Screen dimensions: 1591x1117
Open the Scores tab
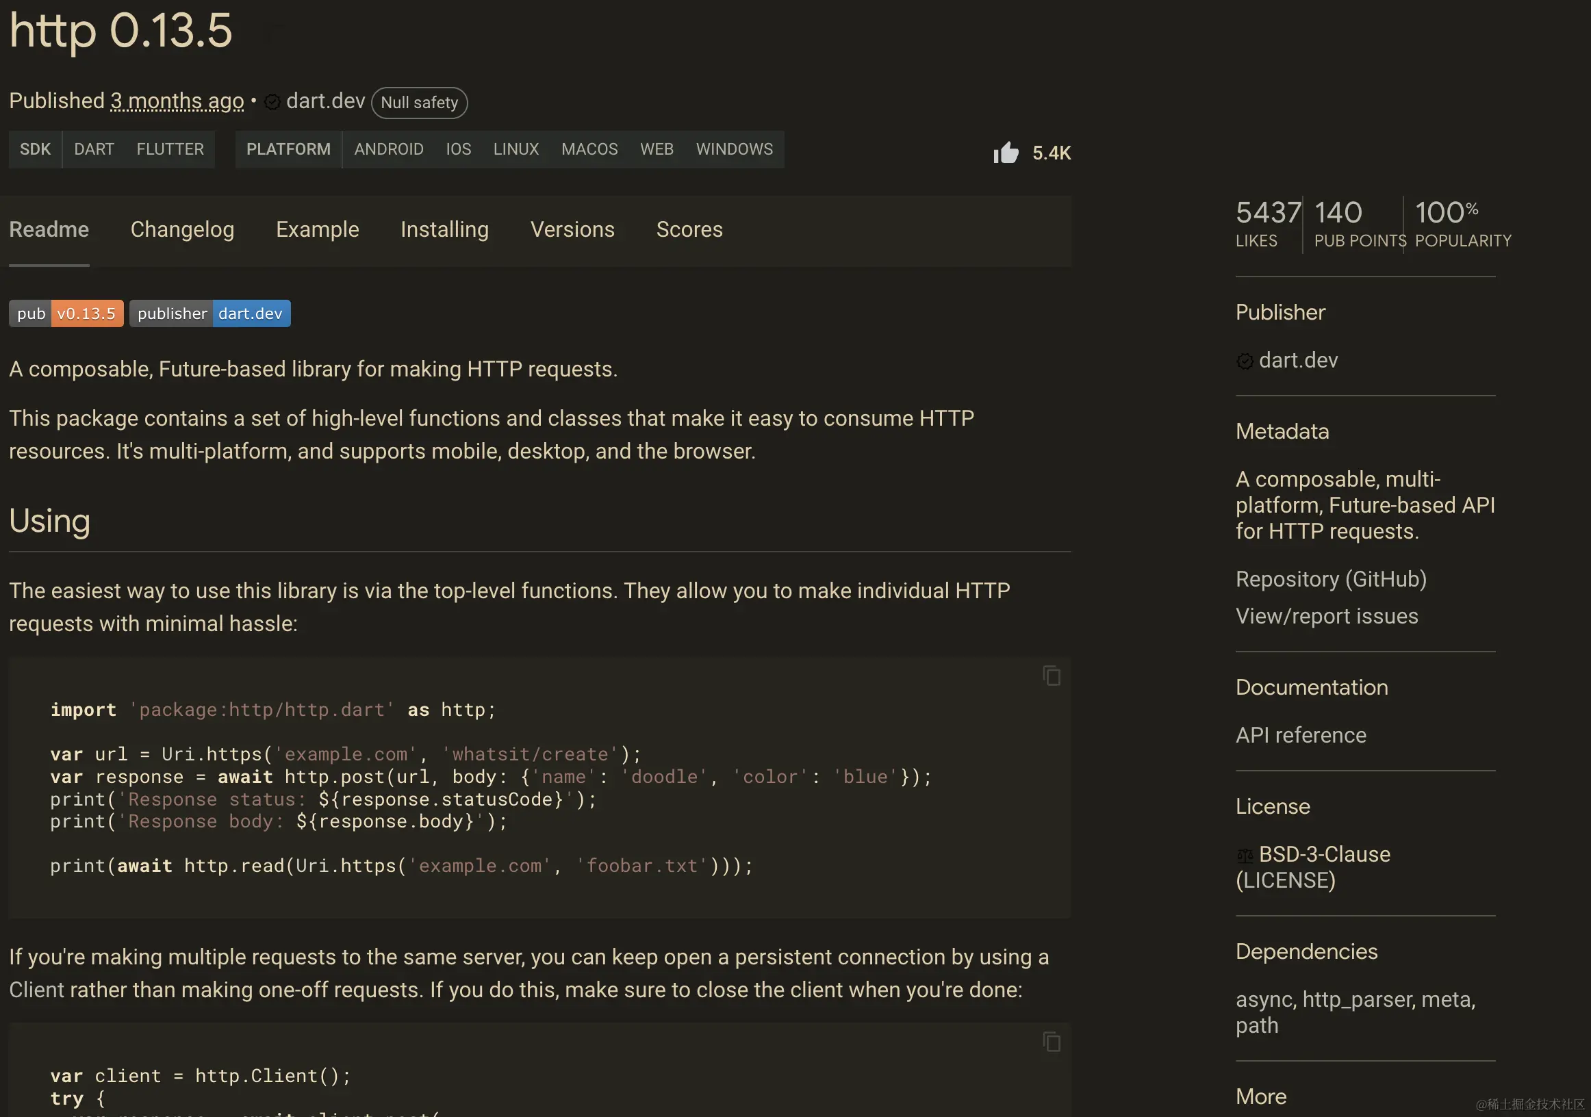click(x=689, y=229)
